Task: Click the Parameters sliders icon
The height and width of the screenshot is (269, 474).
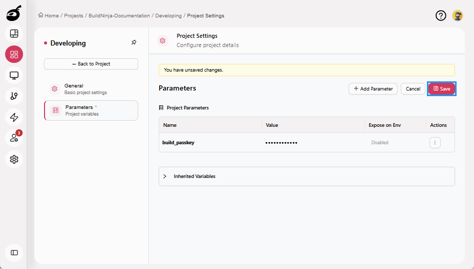Action: tap(56, 110)
